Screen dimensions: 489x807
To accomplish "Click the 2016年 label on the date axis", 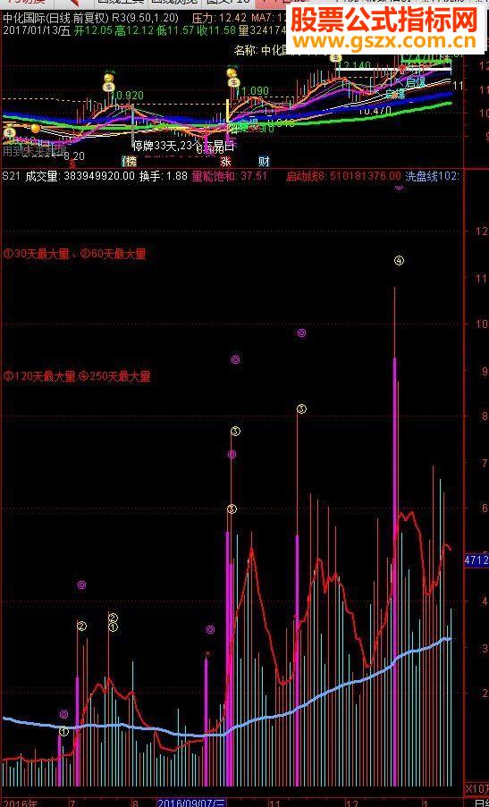I will 20,803.
